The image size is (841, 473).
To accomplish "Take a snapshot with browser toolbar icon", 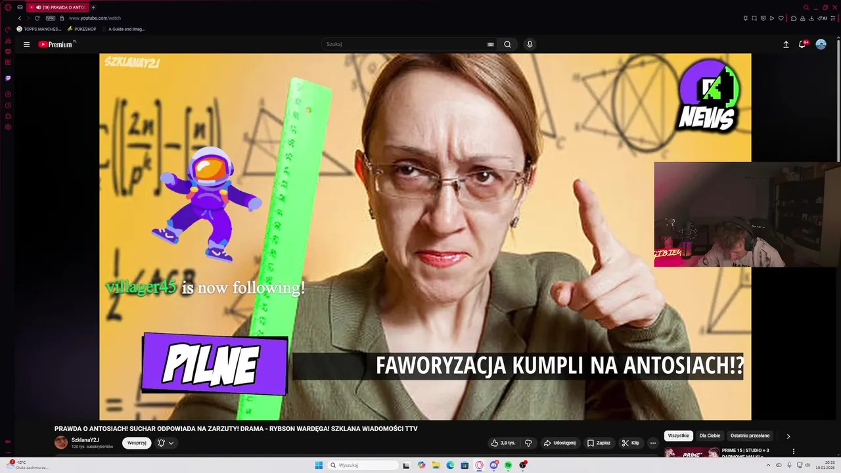I will 754,18.
